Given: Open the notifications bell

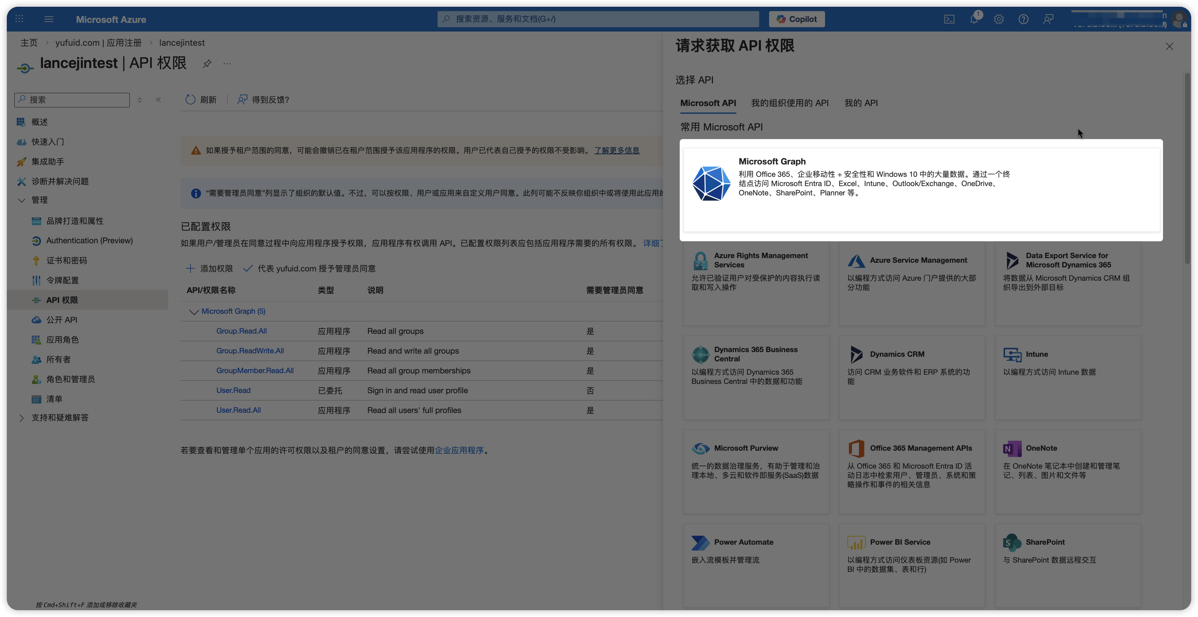Looking at the screenshot, I should click(x=974, y=19).
